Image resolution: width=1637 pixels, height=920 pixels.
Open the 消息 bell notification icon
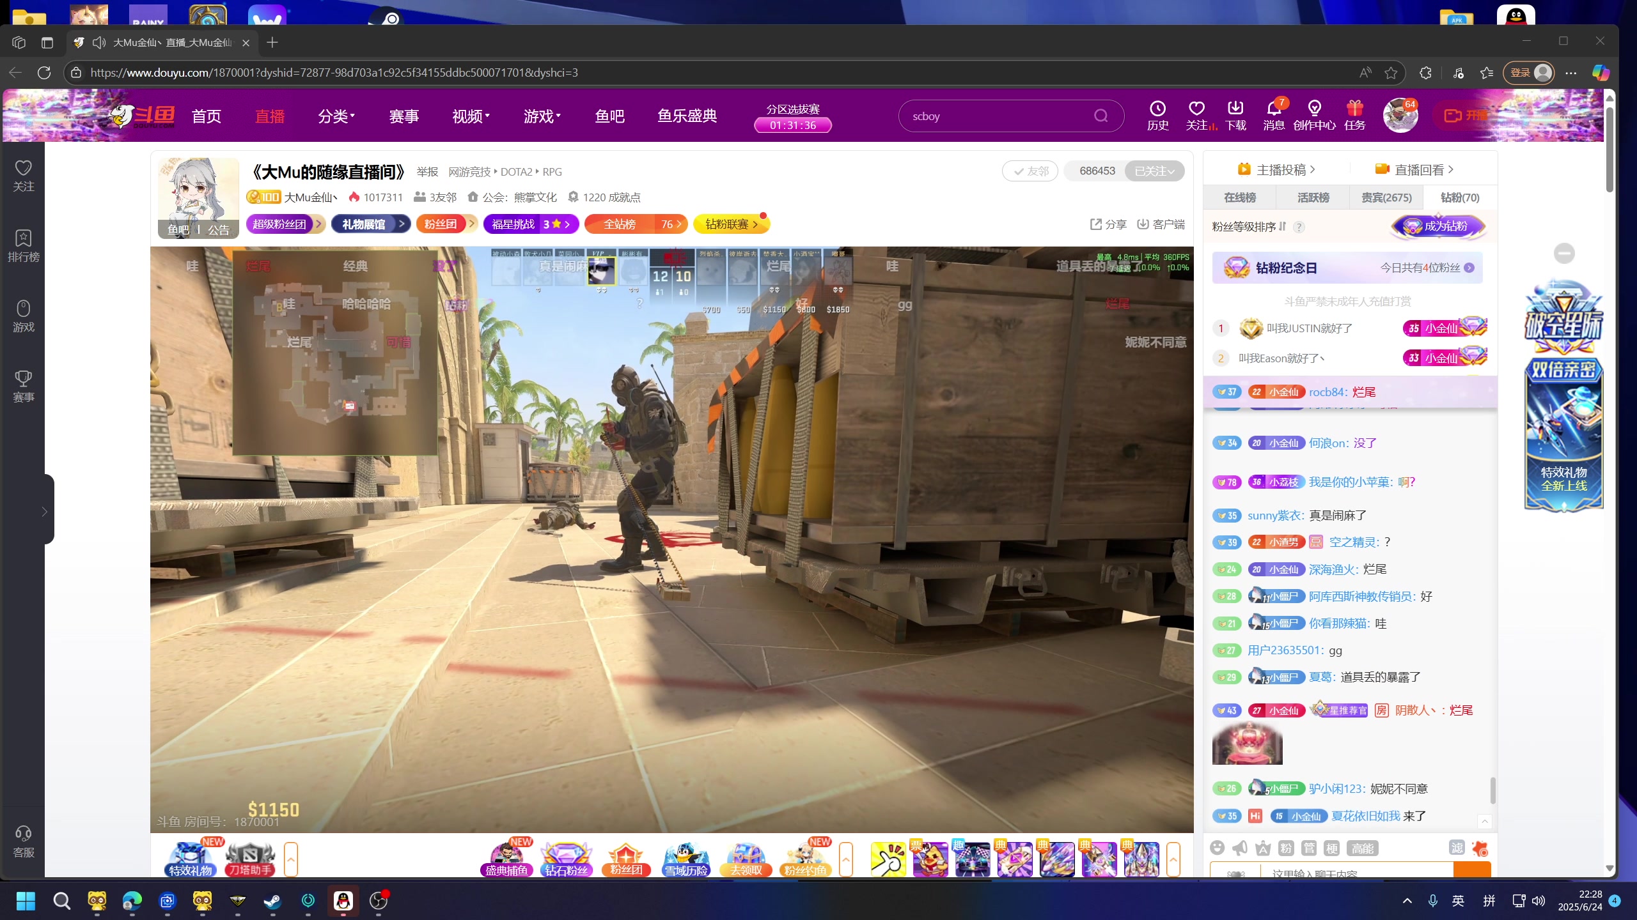[x=1274, y=115]
